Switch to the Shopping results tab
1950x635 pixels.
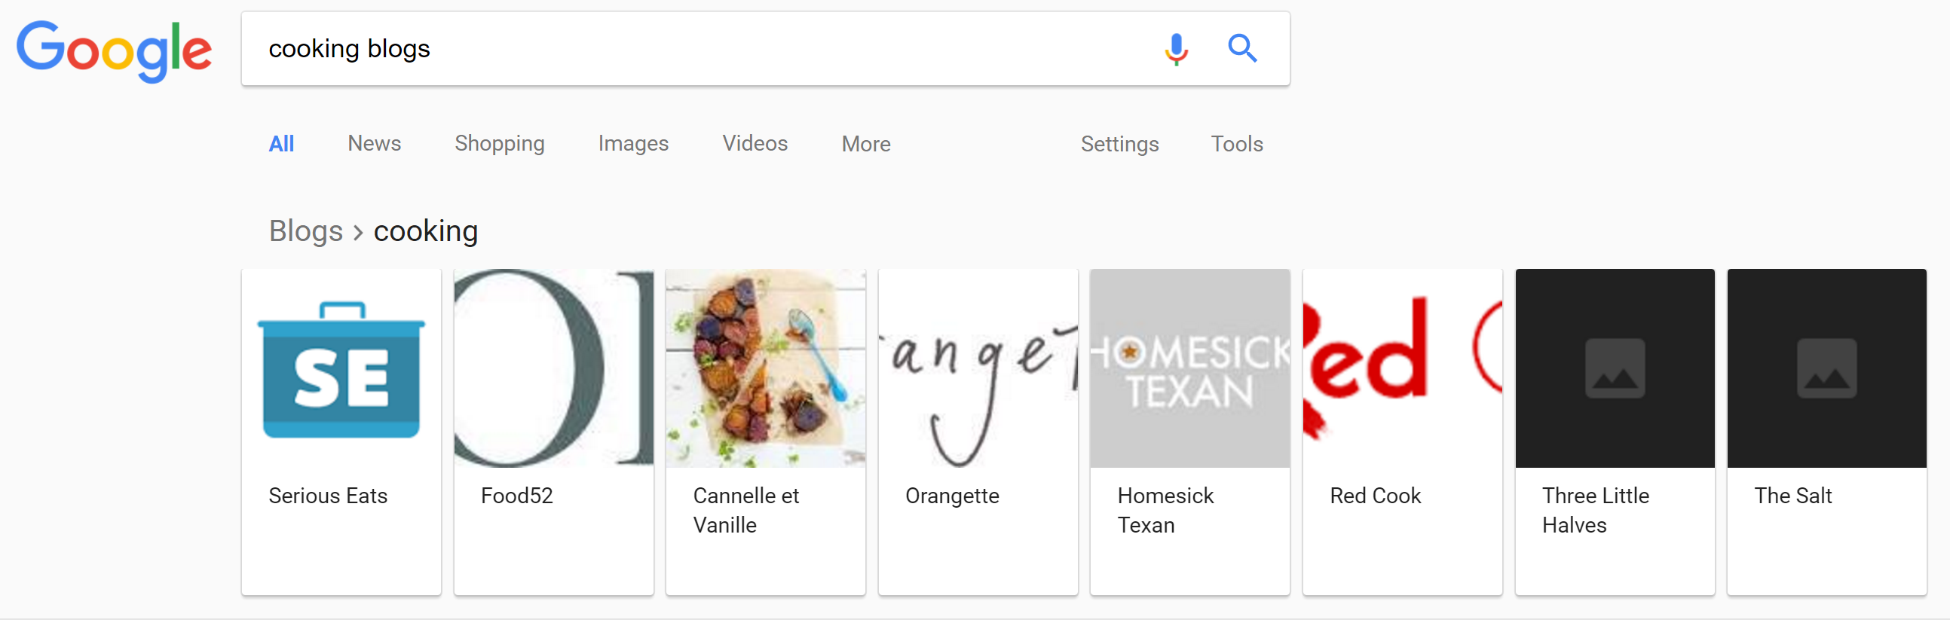500,144
